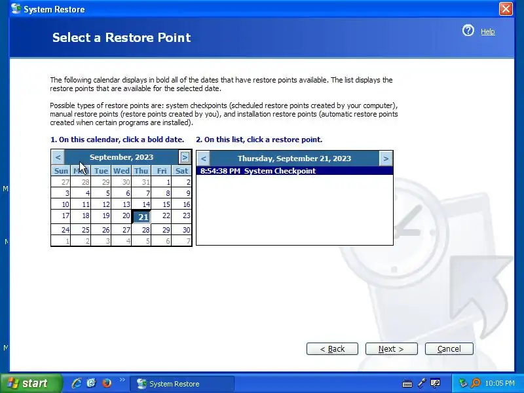Click September 28 on the calendar

pos(141,230)
